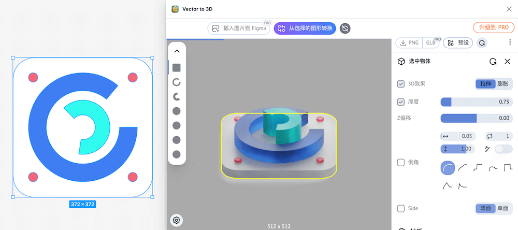
Task: Click the repeat count field showing 1
Action: [x=499, y=136]
